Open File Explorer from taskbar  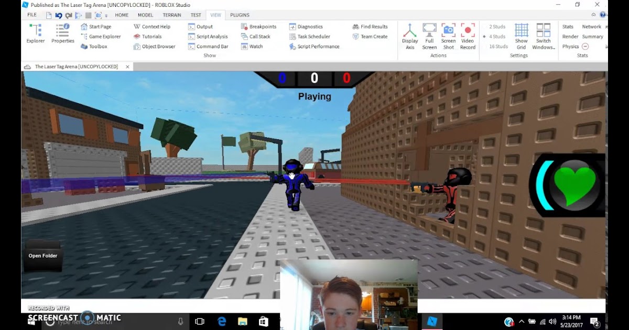click(x=242, y=321)
